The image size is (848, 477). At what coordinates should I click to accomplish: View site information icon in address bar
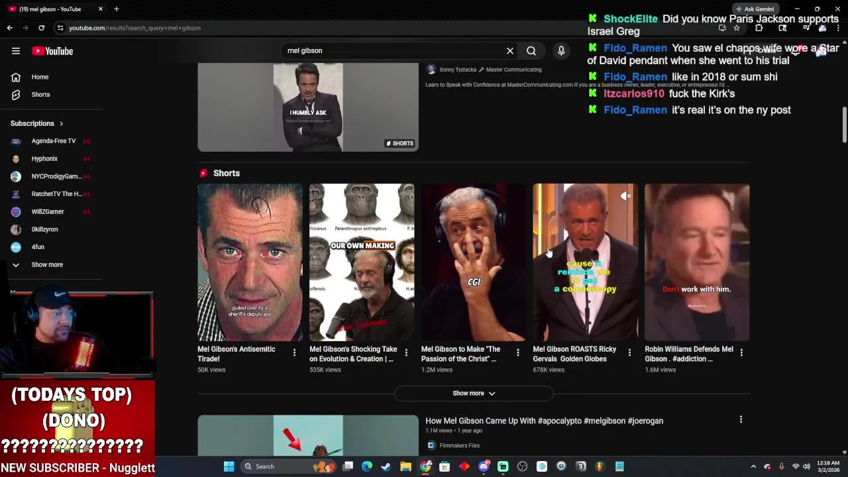pyautogui.click(x=60, y=28)
